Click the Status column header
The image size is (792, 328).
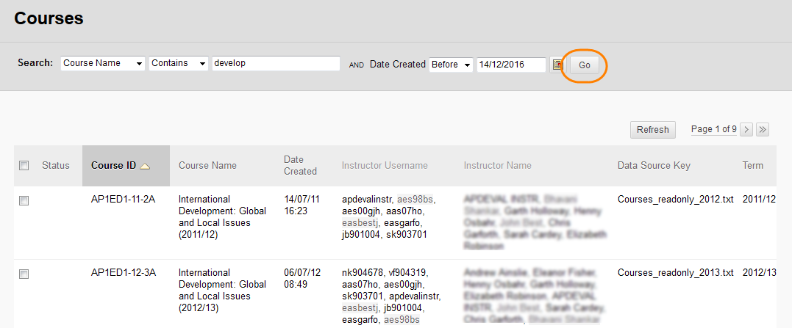(56, 166)
